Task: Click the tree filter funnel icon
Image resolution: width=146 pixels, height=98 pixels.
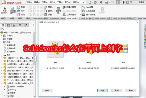Action: tap(2, 29)
